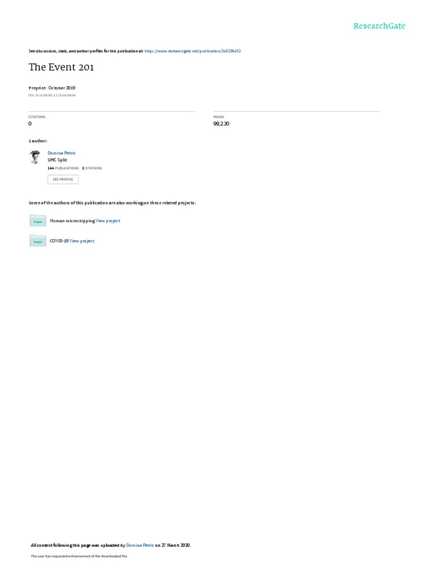Select the title The Event 201

61,67
